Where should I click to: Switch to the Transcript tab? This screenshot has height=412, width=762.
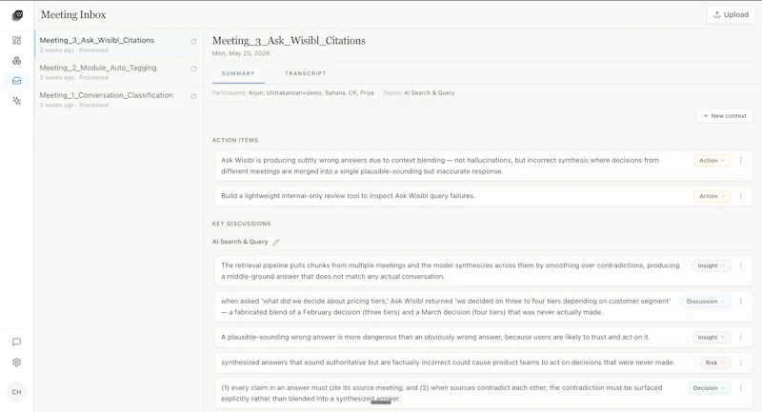305,73
